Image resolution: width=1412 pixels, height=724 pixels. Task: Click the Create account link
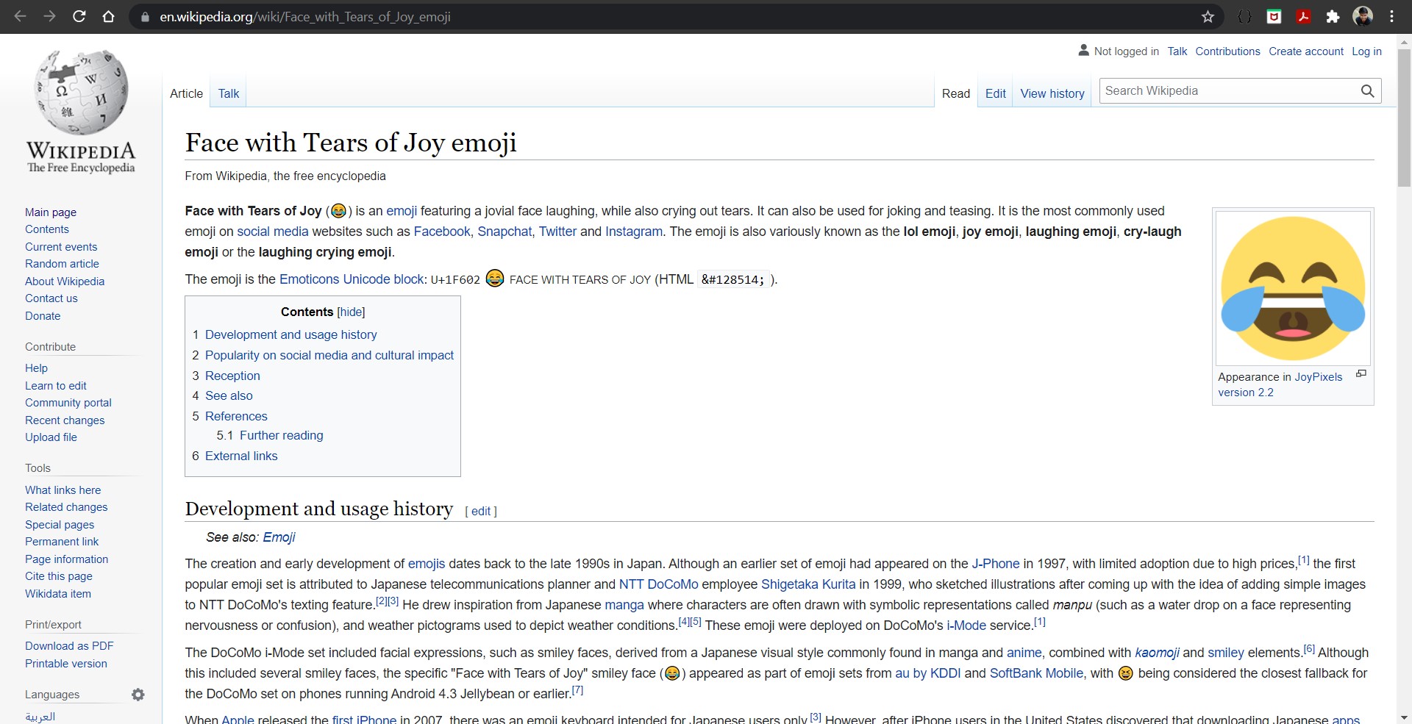1306,51
